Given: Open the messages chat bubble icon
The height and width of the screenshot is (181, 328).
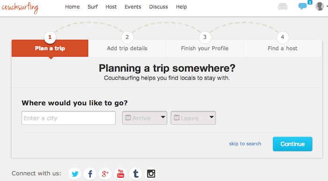Looking at the screenshot, I should [303, 6].
